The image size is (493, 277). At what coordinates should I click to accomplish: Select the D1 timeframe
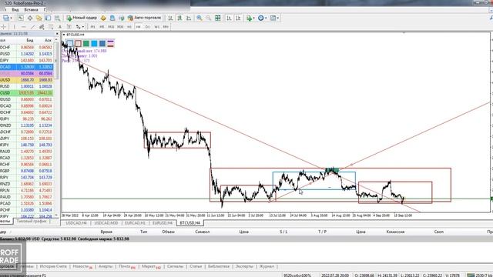pos(147,27)
